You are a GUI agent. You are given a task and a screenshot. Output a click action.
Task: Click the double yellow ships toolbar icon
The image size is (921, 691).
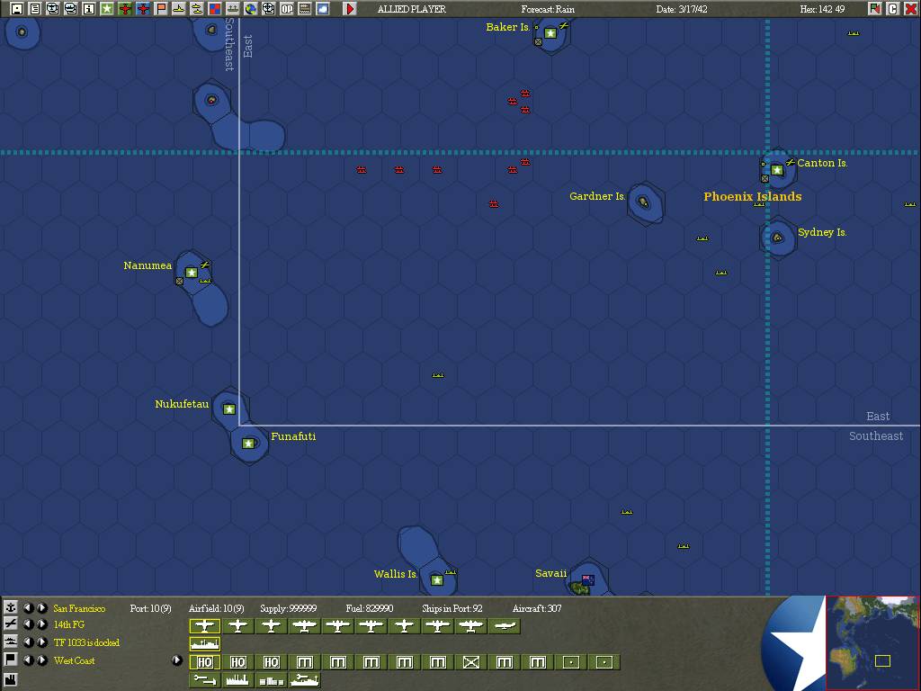click(197, 9)
